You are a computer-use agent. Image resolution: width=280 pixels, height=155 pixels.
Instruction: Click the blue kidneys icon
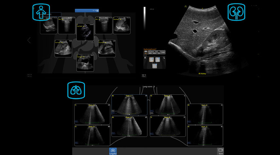point(236,12)
